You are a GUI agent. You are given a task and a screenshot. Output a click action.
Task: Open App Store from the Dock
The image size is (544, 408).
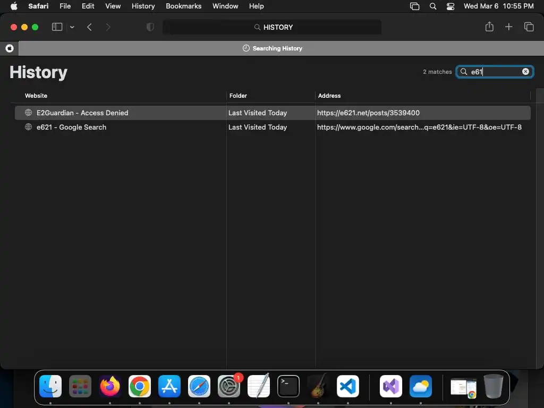(x=169, y=386)
